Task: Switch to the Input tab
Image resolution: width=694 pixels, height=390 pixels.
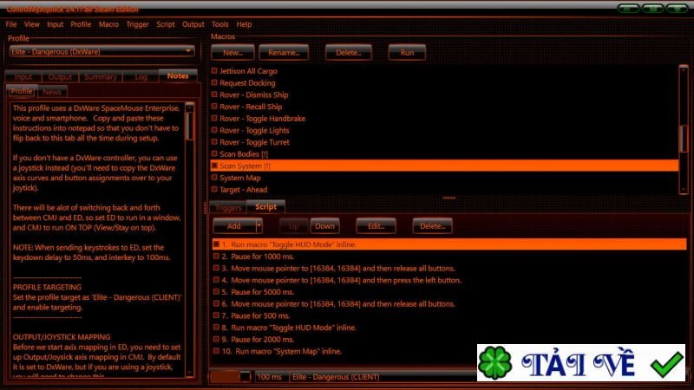Action: point(23,77)
